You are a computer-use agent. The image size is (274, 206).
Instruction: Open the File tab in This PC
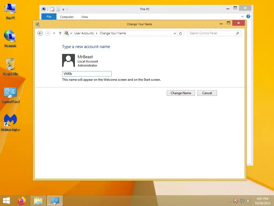(x=49, y=17)
